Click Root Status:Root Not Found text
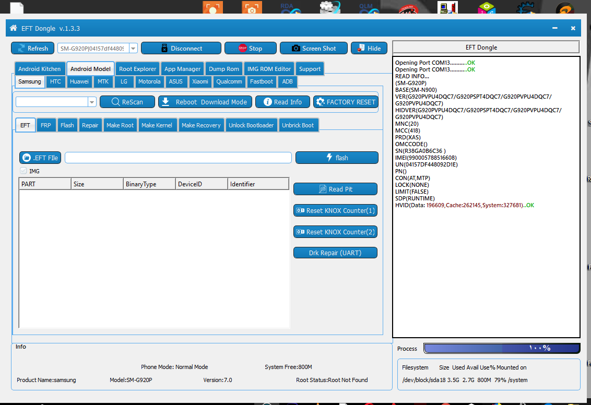The image size is (591, 405). (332, 380)
